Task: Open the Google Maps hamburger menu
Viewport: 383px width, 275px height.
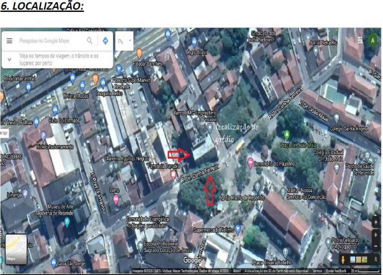Action: click(x=9, y=41)
